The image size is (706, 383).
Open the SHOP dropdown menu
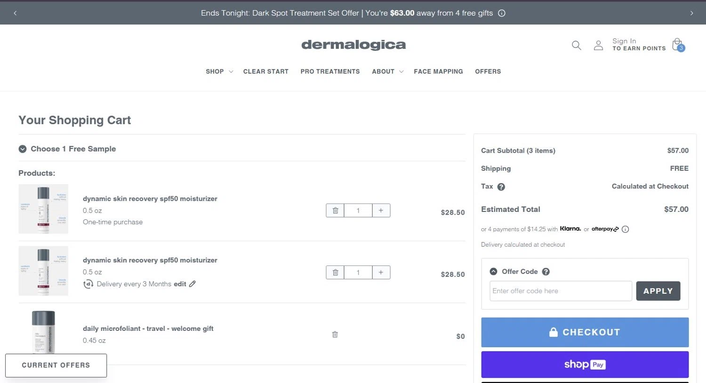[x=219, y=71]
